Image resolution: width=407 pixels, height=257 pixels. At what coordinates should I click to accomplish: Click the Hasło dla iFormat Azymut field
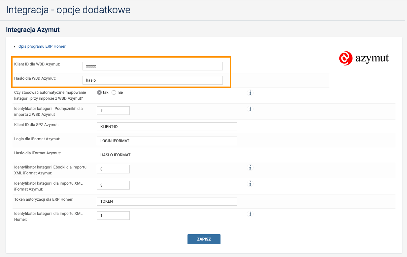(167, 155)
